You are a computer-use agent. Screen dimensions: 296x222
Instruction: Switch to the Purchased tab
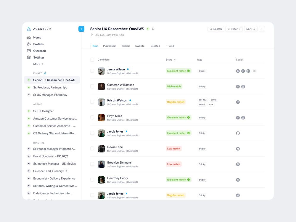109,46
